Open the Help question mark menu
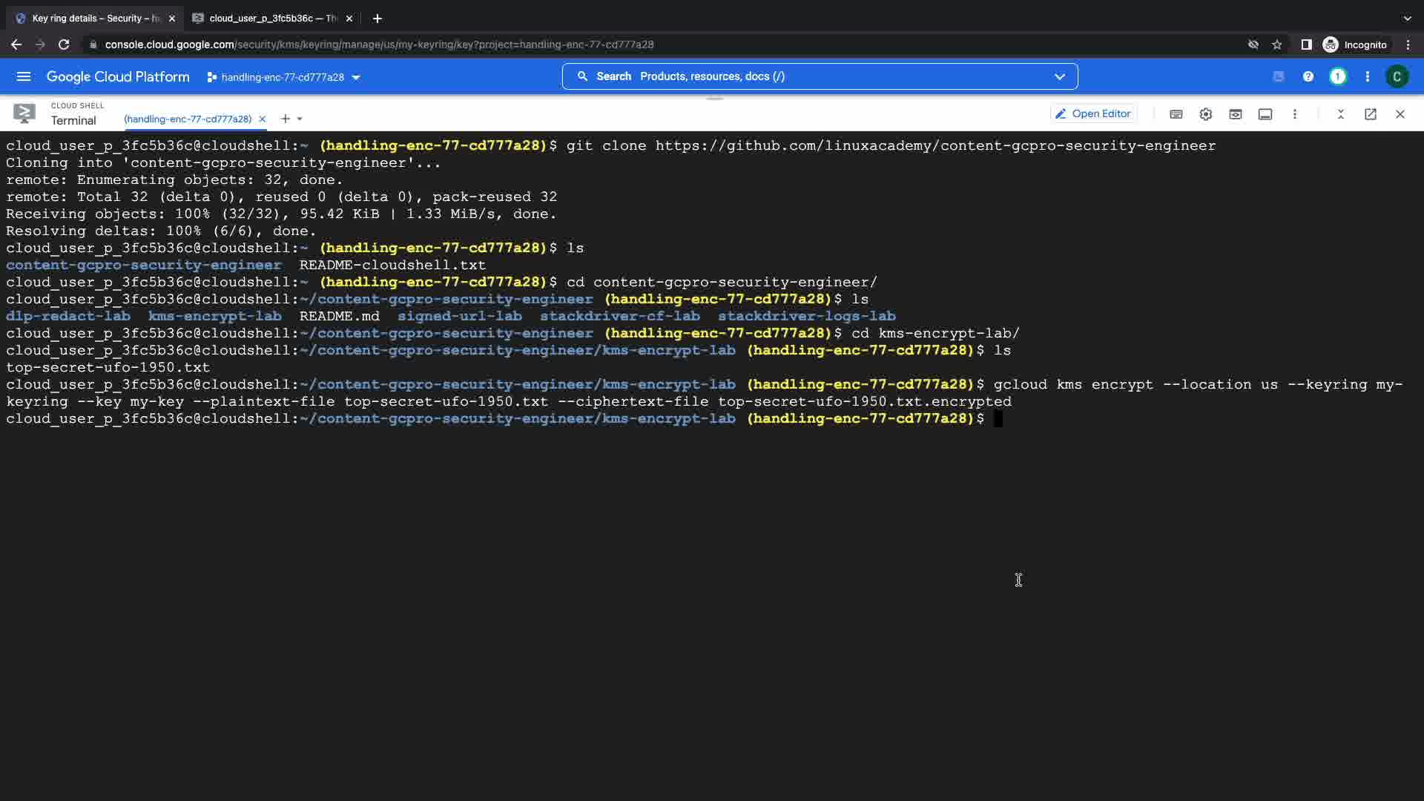The image size is (1424, 801). pyautogui.click(x=1308, y=76)
